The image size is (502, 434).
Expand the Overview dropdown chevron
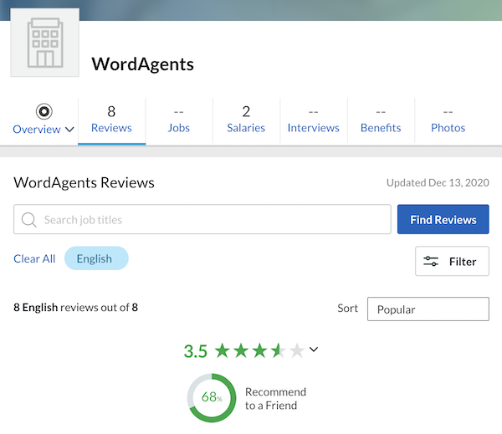click(69, 130)
